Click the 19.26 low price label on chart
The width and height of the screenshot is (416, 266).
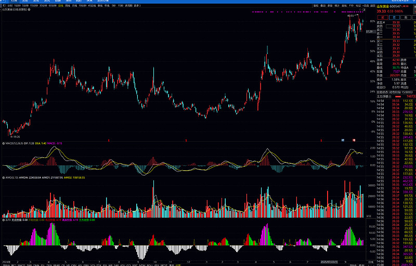[x=17, y=137]
